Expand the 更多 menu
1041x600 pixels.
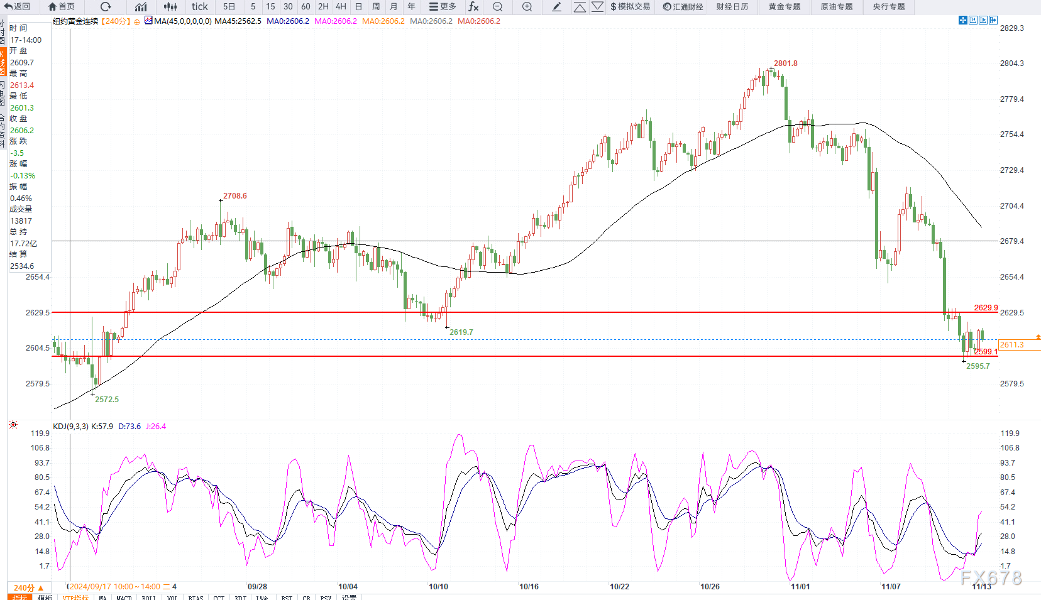click(x=443, y=7)
